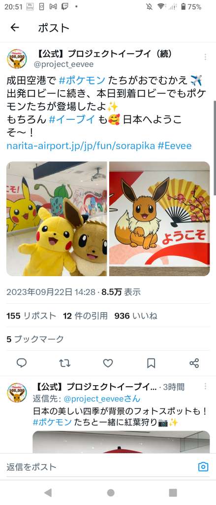This screenshot has width=216, height=505.
Task: Tap Android back triangle in navigation bar
Action: coord(48,493)
